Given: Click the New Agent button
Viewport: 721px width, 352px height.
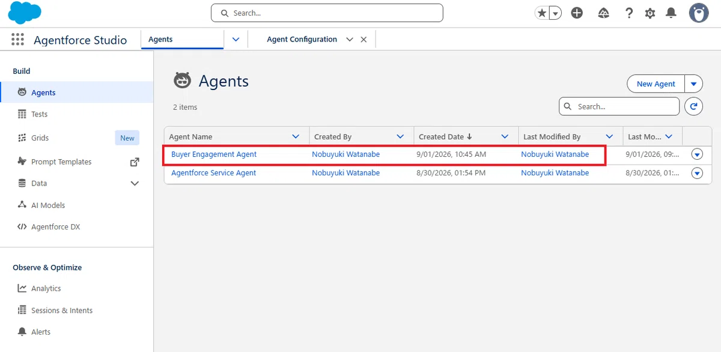Looking at the screenshot, I should (x=656, y=84).
